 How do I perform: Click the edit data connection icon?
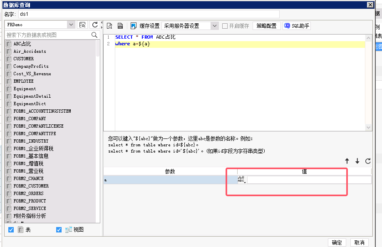pos(82,25)
